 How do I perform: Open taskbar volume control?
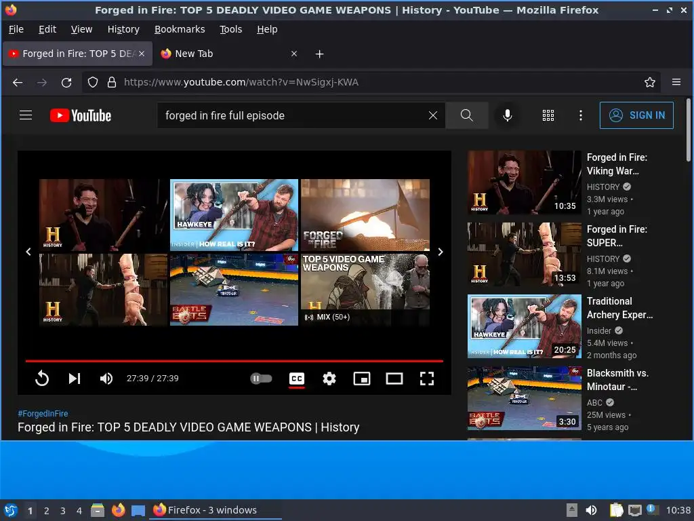pyautogui.click(x=591, y=510)
